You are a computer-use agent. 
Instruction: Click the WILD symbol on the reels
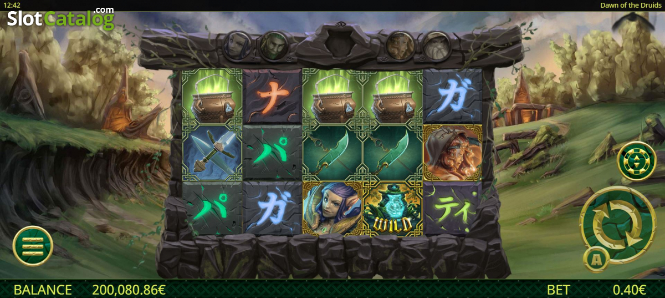tap(393, 209)
